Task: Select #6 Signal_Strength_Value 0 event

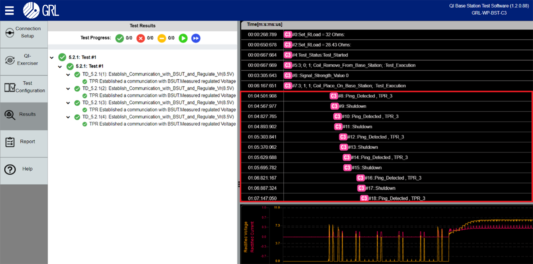Action: (320, 76)
